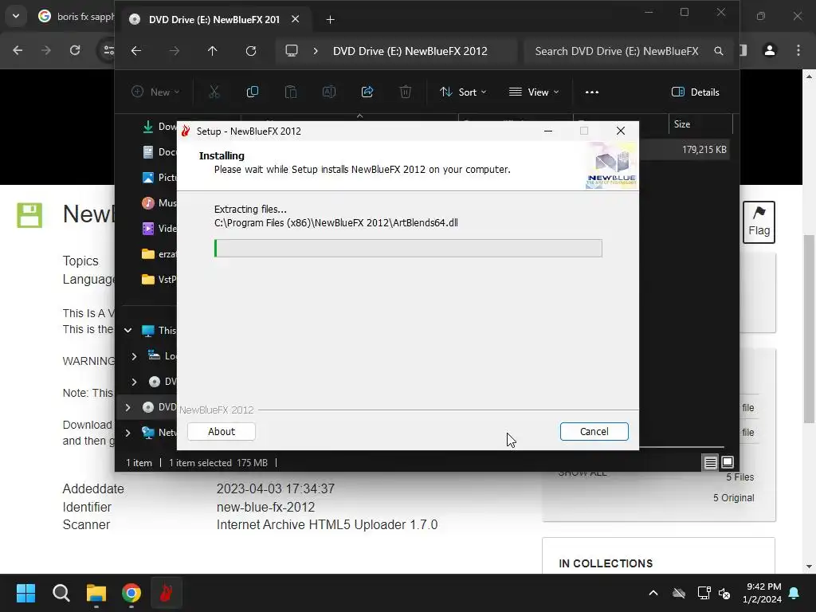Screen dimensions: 816x612
Task: Open the VstP folder in sidebar
Action: (x=159, y=280)
